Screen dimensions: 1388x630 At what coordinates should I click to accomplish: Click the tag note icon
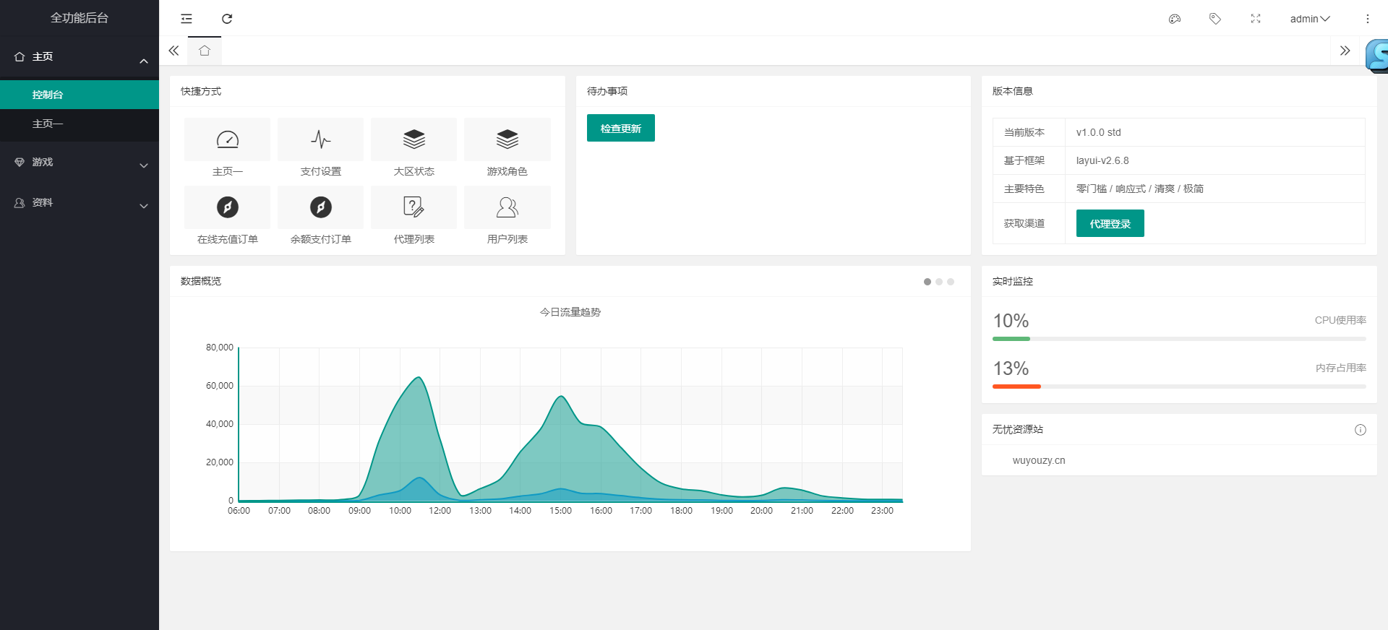coord(1215,19)
